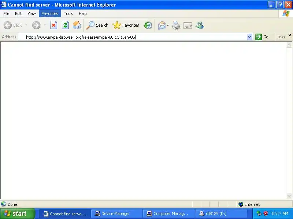Image resolution: width=293 pixels, height=219 pixels.
Task: Switch to rtl8139 (D:) taskbar window
Action: tap(221, 214)
